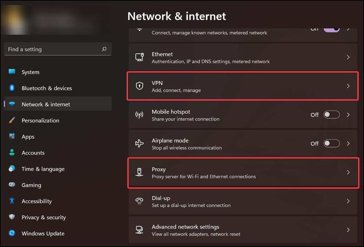Expand the VPN row chevron
The image size is (364, 247).
(x=348, y=86)
